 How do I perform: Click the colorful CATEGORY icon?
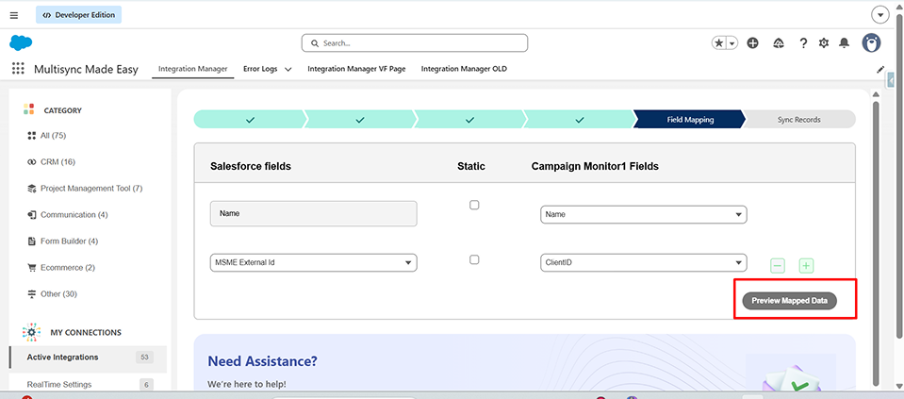[29, 109]
